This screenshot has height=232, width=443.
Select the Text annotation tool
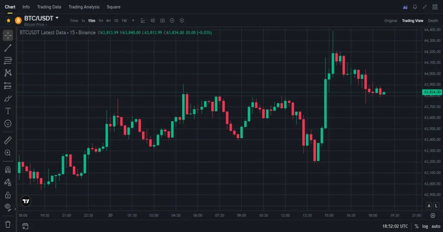coord(8,111)
